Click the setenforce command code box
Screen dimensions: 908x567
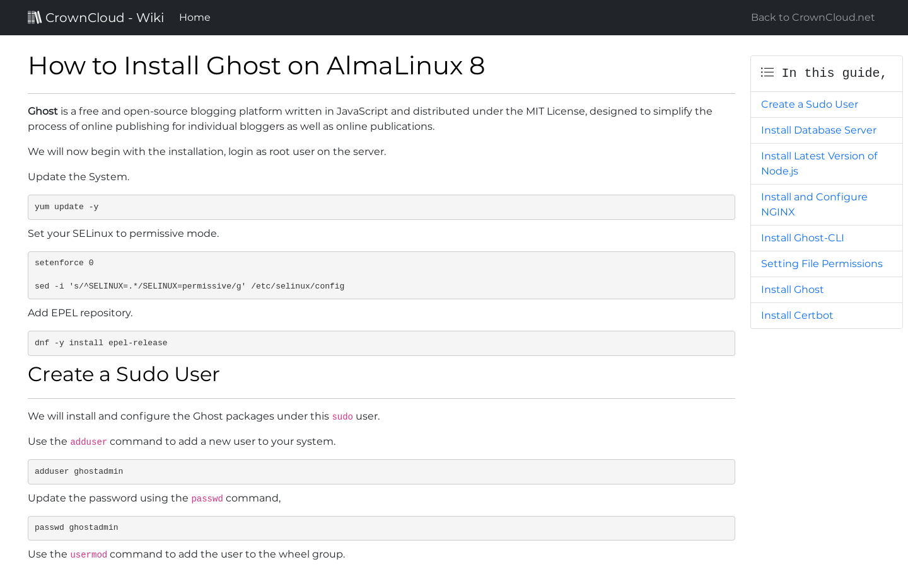click(381, 275)
